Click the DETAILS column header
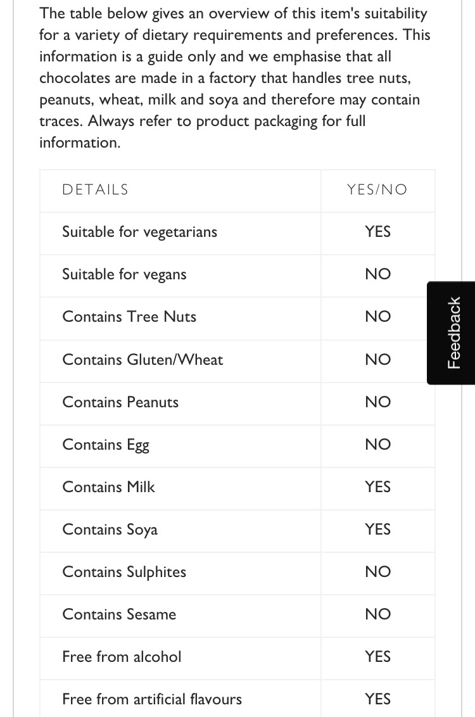475x717 pixels. tap(95, 189)
